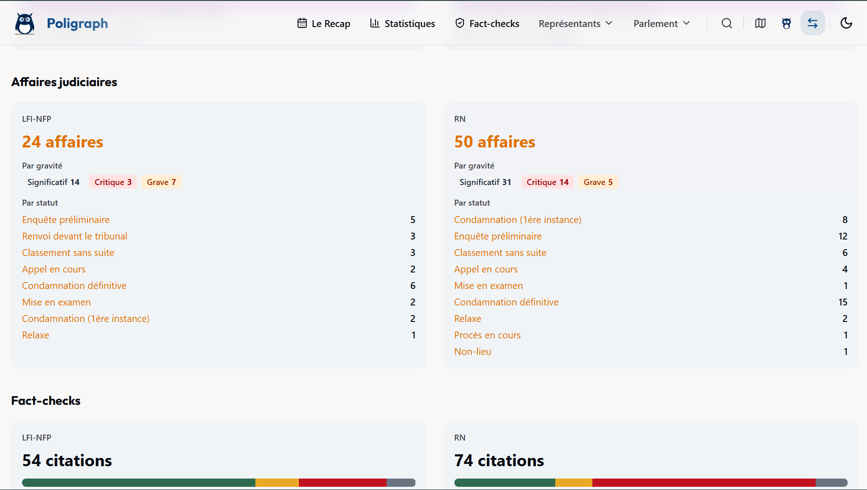Click the map icon in header

click(x=760, y=23)
